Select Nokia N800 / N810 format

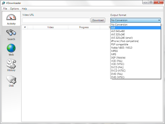click(136, 48)
